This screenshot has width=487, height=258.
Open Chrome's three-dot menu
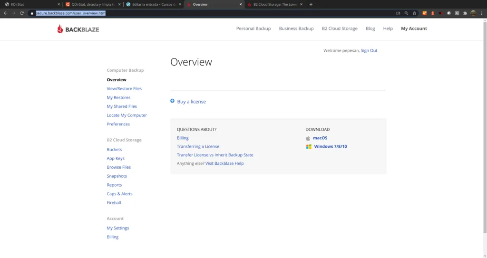click(481, 13)
